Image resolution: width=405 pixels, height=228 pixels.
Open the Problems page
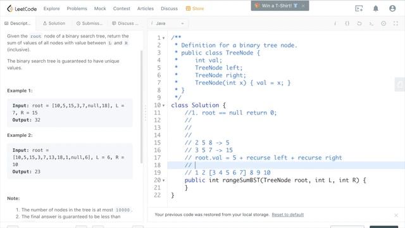[77, 8]
